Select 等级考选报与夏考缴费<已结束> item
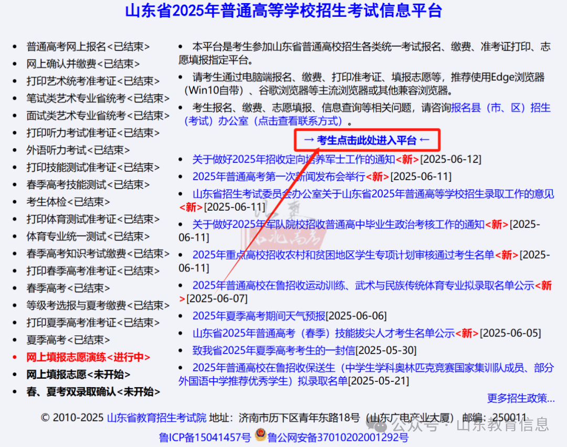This screenshot has height=447, width=567. [98, 306]
